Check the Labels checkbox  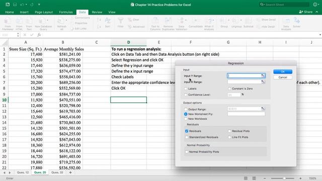186,88
